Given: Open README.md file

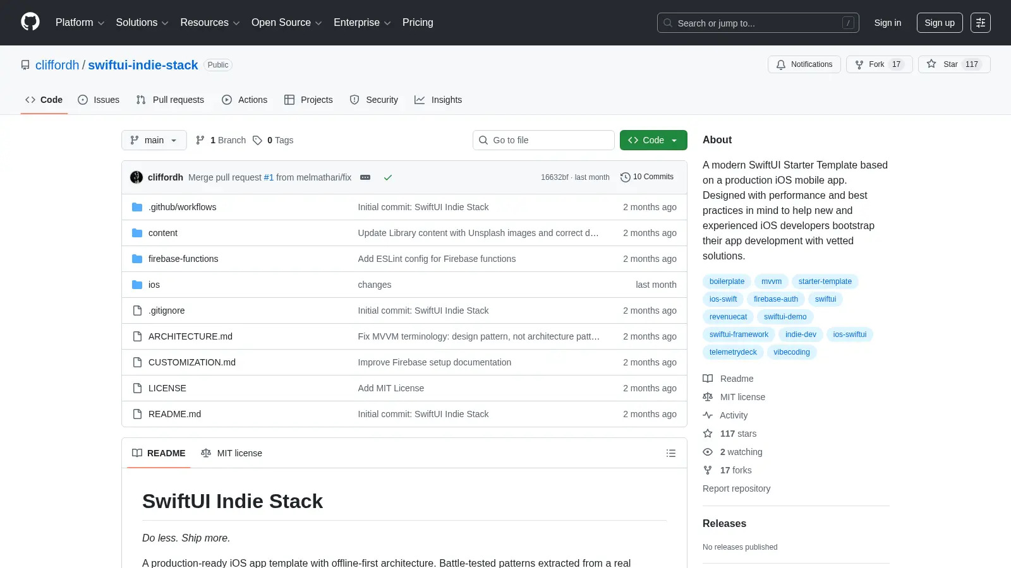Looking at the screenshot, I should click(174, 414).
